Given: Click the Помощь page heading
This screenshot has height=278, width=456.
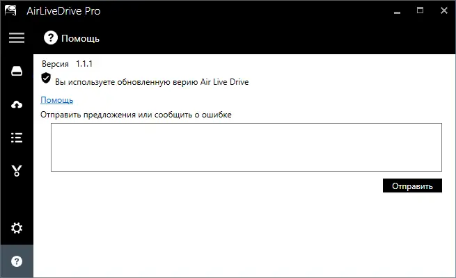Looking at the screenshot, I should tap(80, 38).
